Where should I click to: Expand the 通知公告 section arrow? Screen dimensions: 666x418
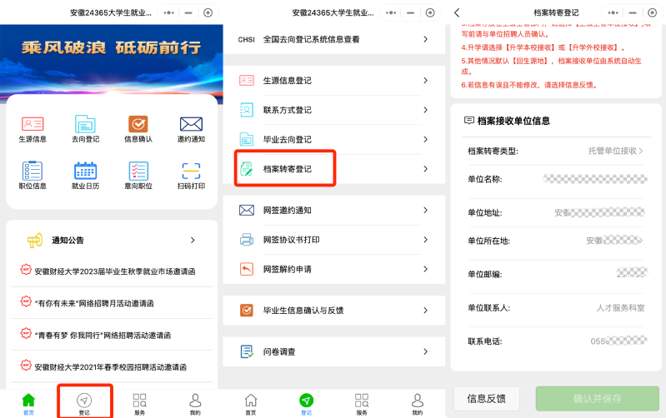coord(193,241)
